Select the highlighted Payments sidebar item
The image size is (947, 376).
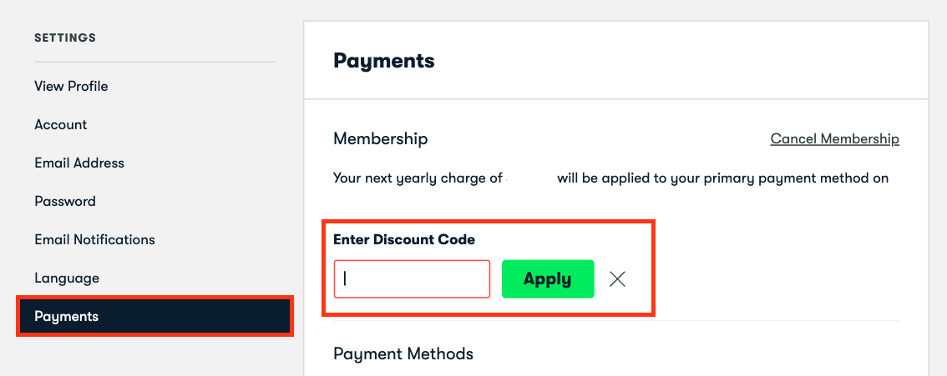tap(154, 316)
